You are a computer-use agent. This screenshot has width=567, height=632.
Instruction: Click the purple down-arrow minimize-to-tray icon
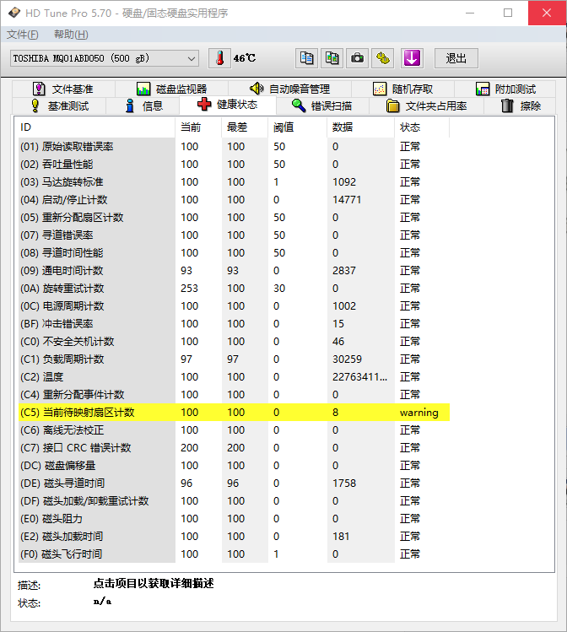(412, 58)
